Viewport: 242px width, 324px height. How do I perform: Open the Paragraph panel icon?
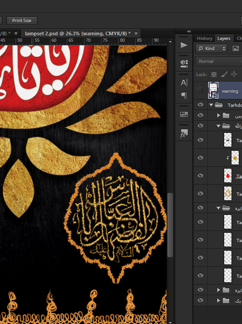pyautogui.click(x=184, y=95)
